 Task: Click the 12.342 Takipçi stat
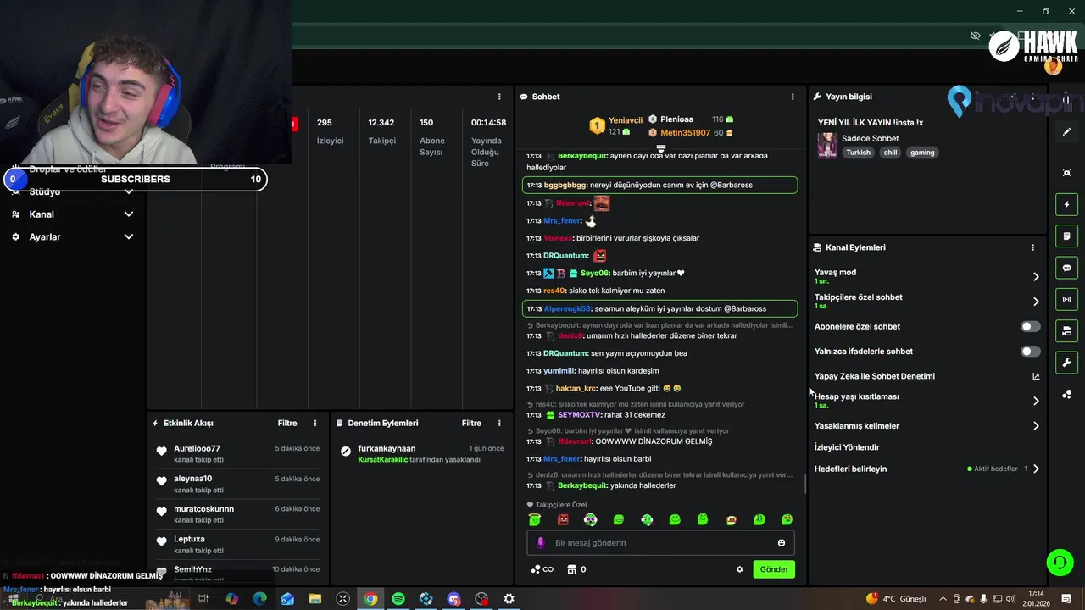pos(382,131)
